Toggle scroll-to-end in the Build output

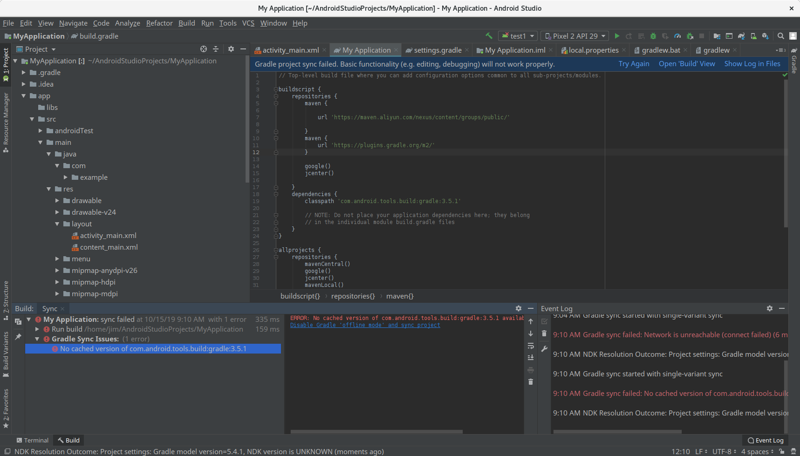tap(531, 357)
